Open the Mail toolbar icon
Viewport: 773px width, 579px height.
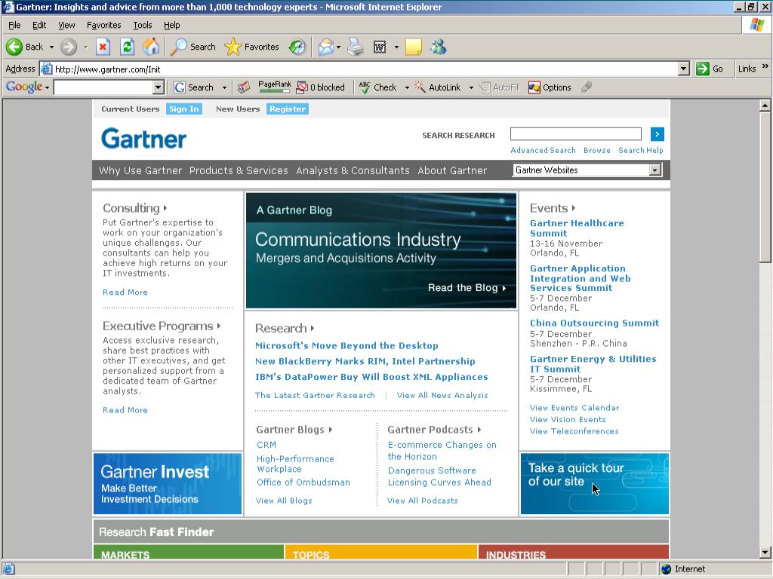click(x=325, y=47)
